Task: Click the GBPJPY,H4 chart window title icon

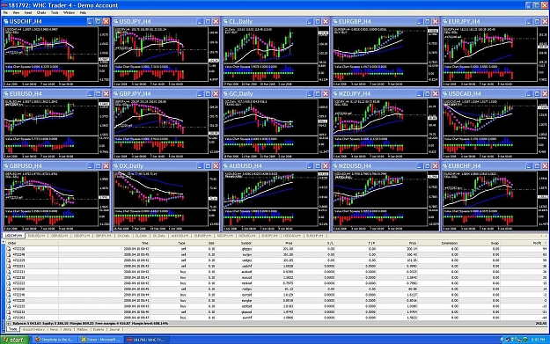Action: pyautogui.click(x=116, y=93)
